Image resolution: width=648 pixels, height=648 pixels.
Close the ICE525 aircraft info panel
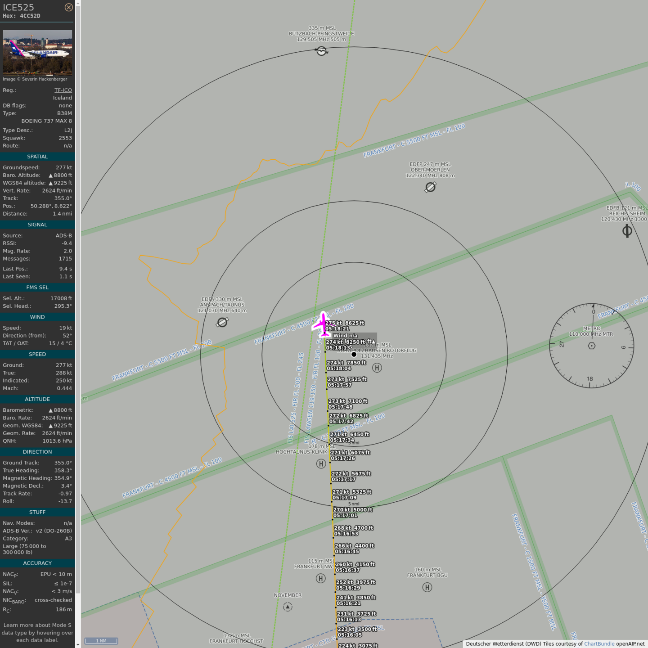pyautogui.click(x=68, y=7)
